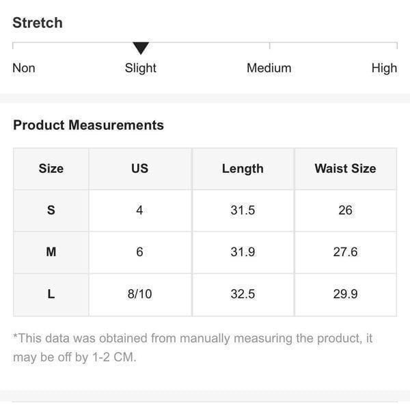410x410 pixels.
Task: Select the High stretch label
Action: 384,68
